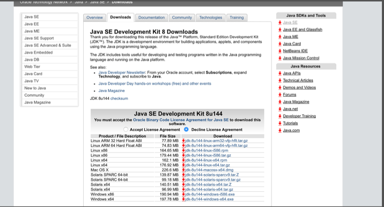Click the red download arrow beside Java ME link
This screenshot has width=384, height=207.
[x=280, y=37]
